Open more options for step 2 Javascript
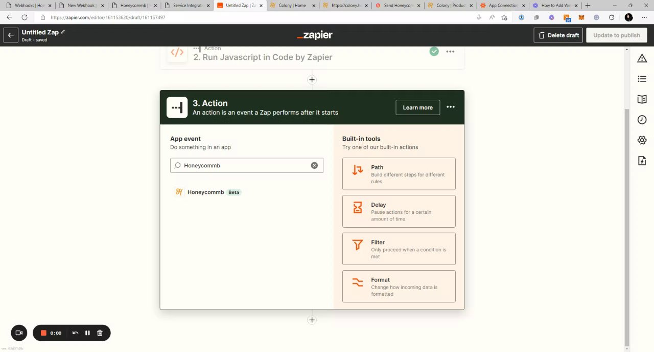The width and height of the screenshot is (654, 352). point(450,52)
